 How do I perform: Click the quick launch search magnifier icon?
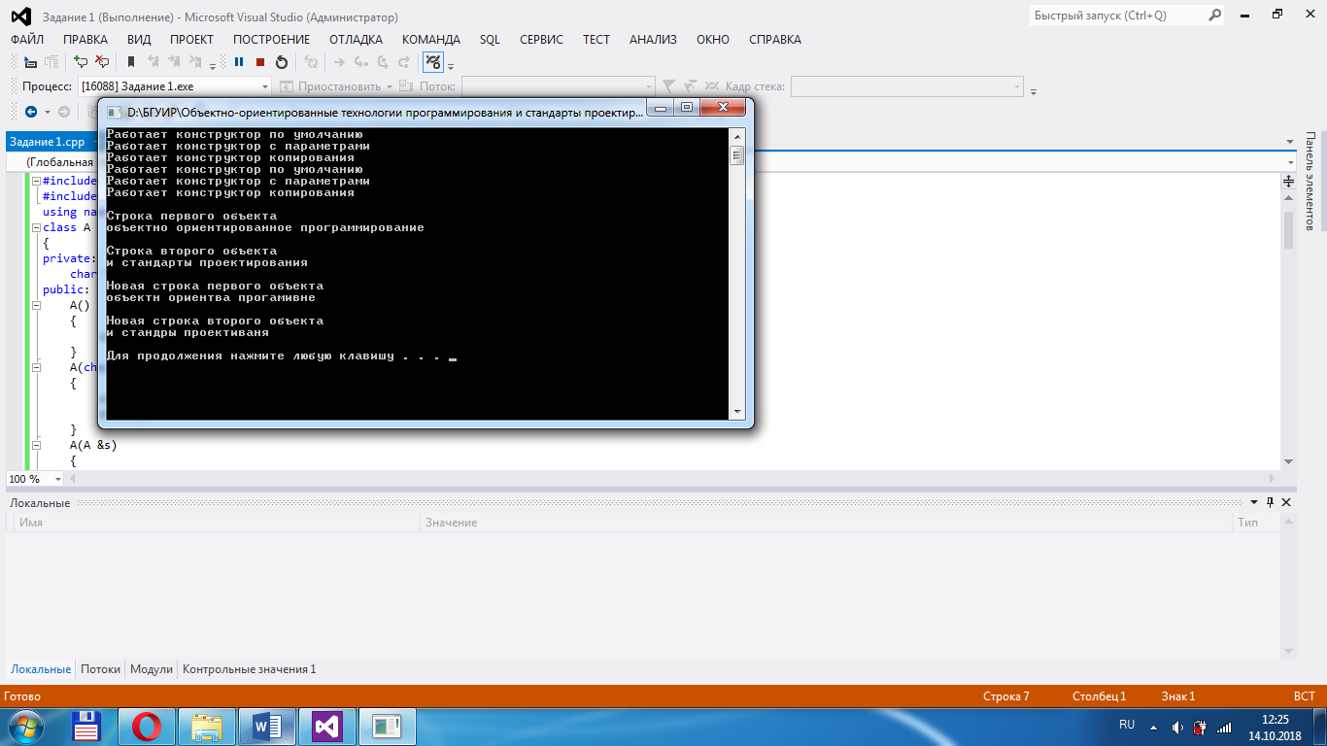pos(1214,16)
